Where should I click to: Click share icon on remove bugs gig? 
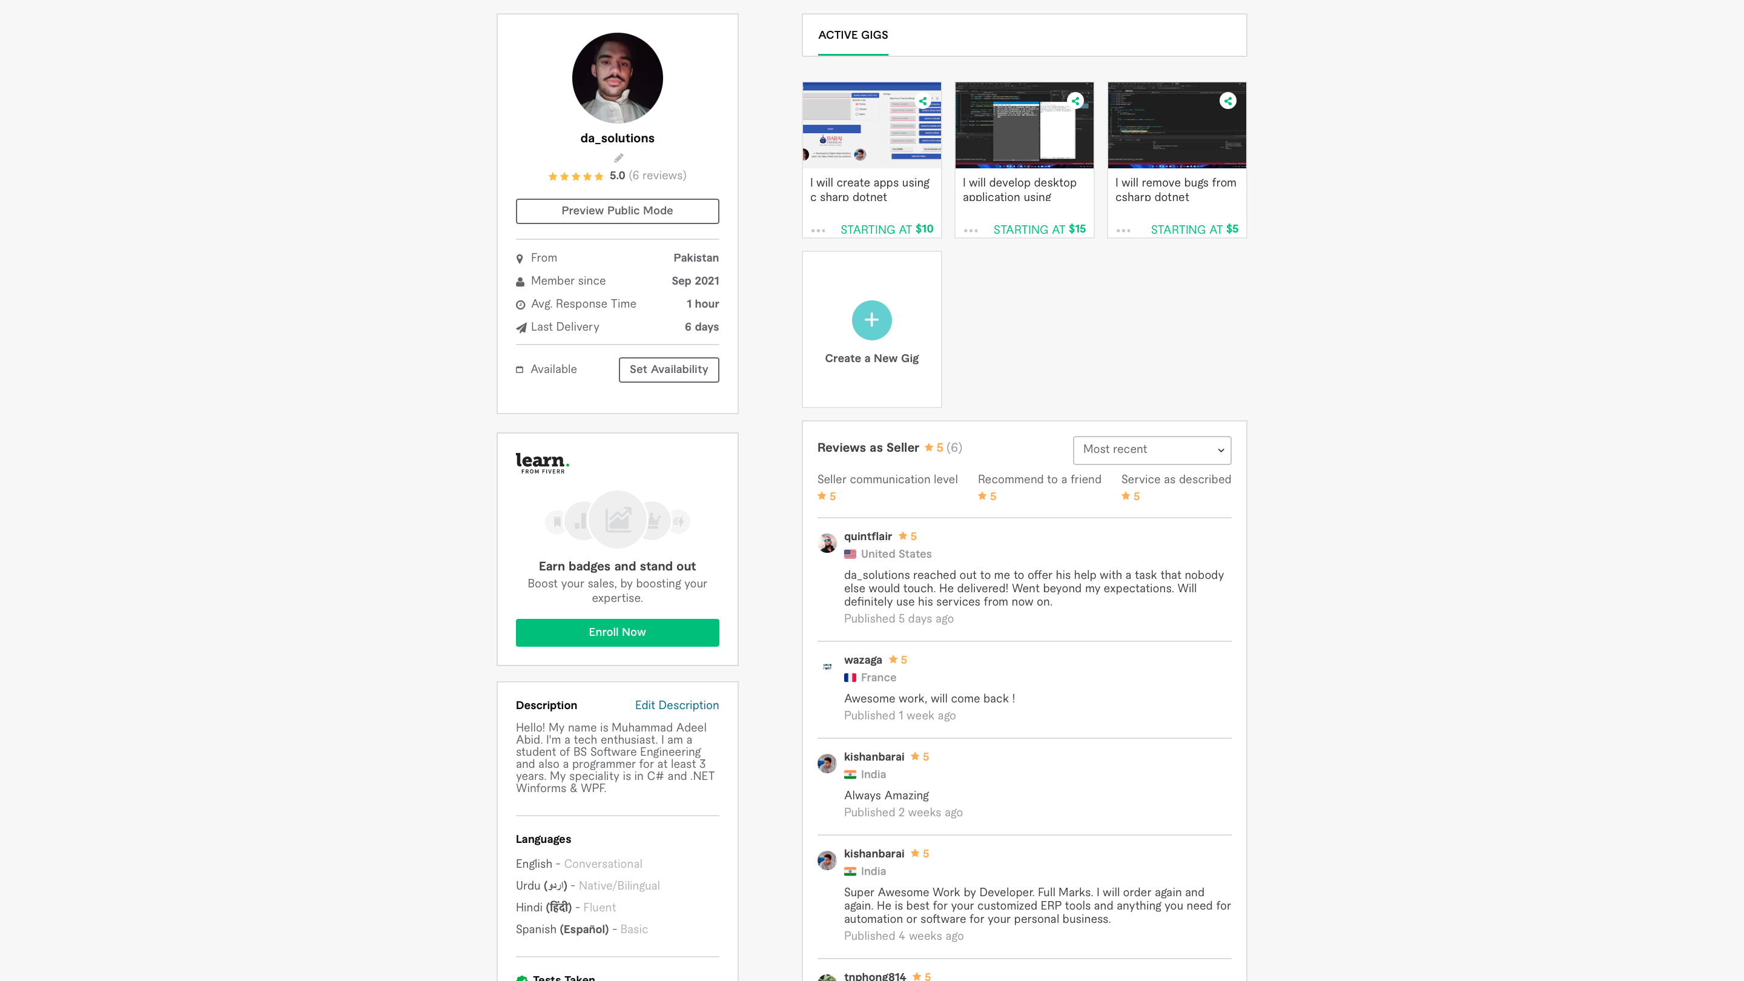click(1227, 101)
